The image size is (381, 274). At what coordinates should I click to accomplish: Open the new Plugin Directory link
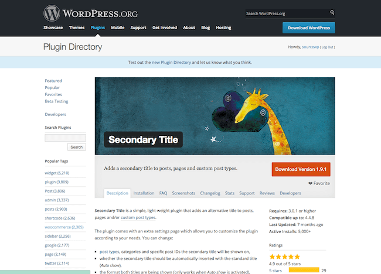coord(171,63)
